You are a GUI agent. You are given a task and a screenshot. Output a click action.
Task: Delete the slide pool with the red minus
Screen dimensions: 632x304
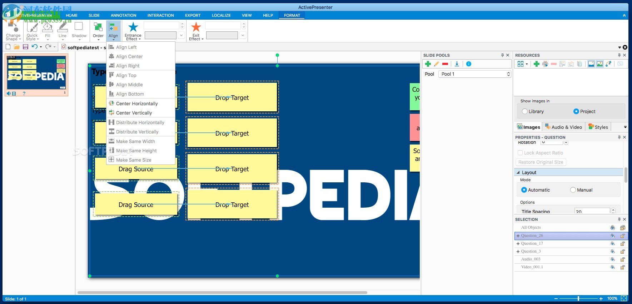click(445, 64)
